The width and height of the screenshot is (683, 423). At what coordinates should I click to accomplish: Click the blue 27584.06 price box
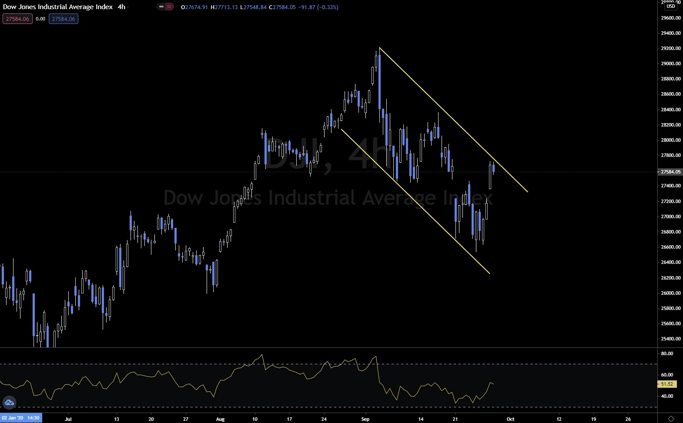[64, 19]
